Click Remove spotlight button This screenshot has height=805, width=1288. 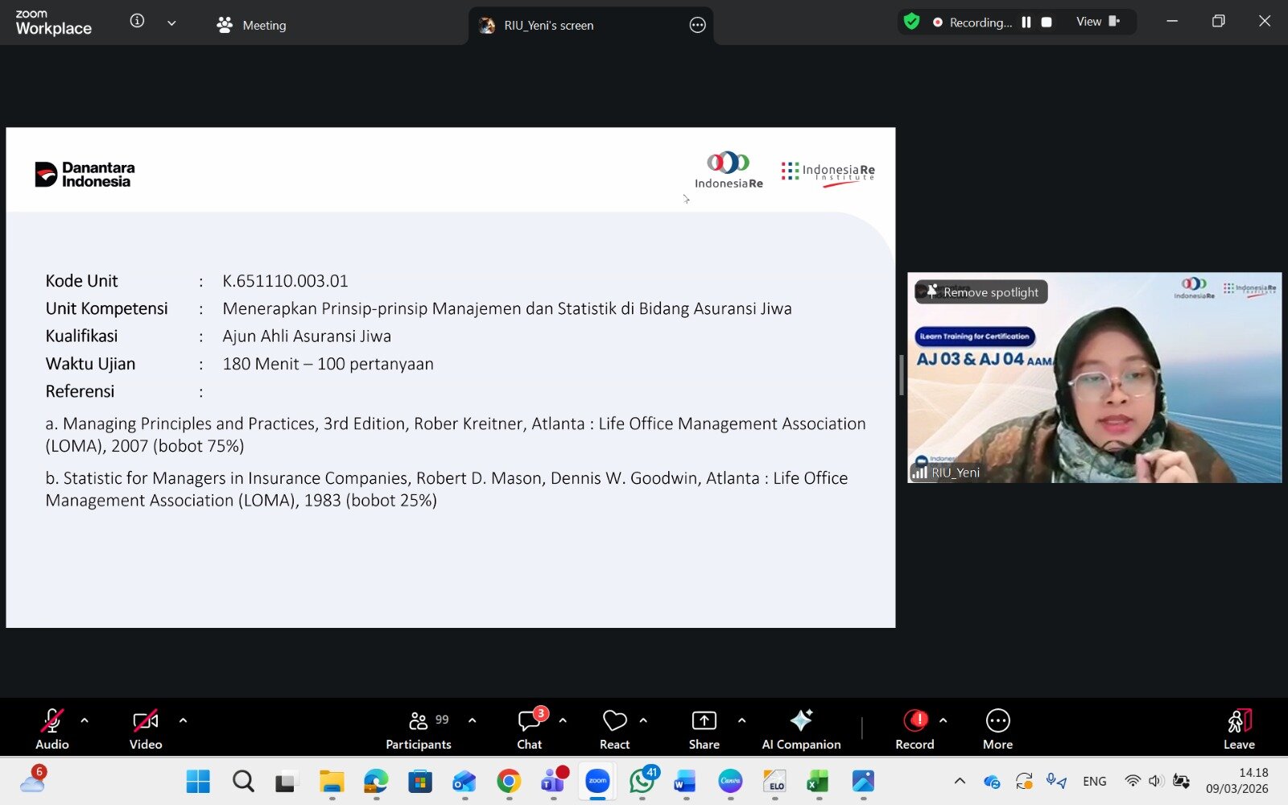(981, 292)
